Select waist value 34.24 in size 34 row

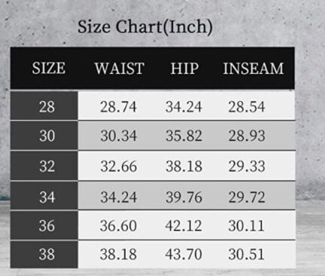click(x=118, y=197)
